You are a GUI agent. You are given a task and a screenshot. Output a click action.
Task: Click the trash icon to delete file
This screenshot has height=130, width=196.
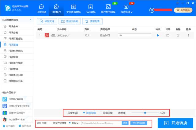178,36
